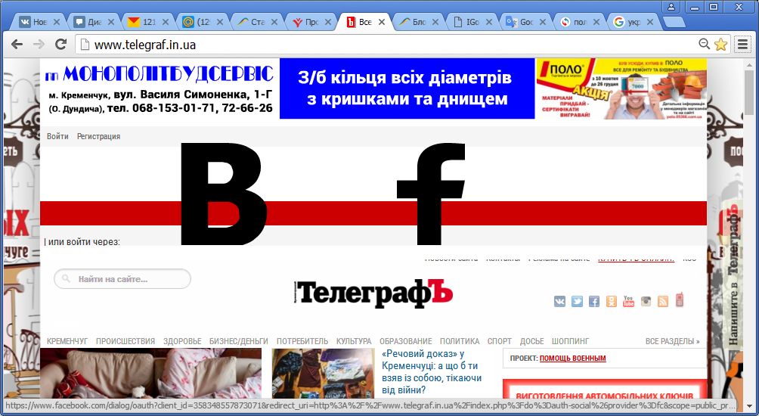Open the Instagram icon

pos(646,302)
